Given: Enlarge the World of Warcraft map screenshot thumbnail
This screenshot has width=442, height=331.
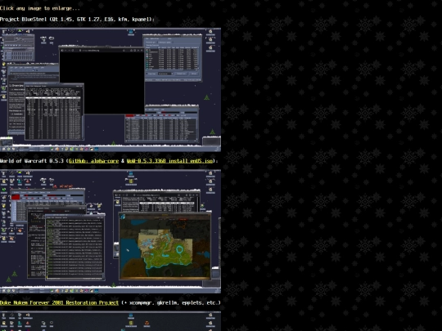Looking at the screenshot, I should pyautogui.click(x=110, y=231).
